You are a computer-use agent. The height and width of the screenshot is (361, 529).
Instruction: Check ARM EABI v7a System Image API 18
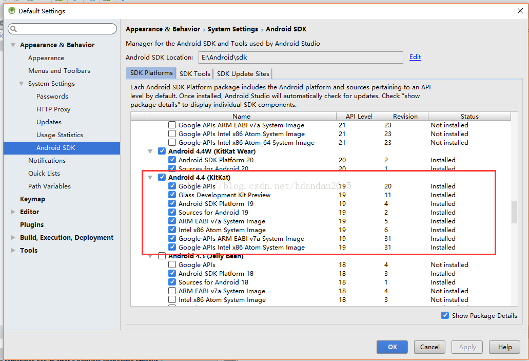(x=172, y=291)
